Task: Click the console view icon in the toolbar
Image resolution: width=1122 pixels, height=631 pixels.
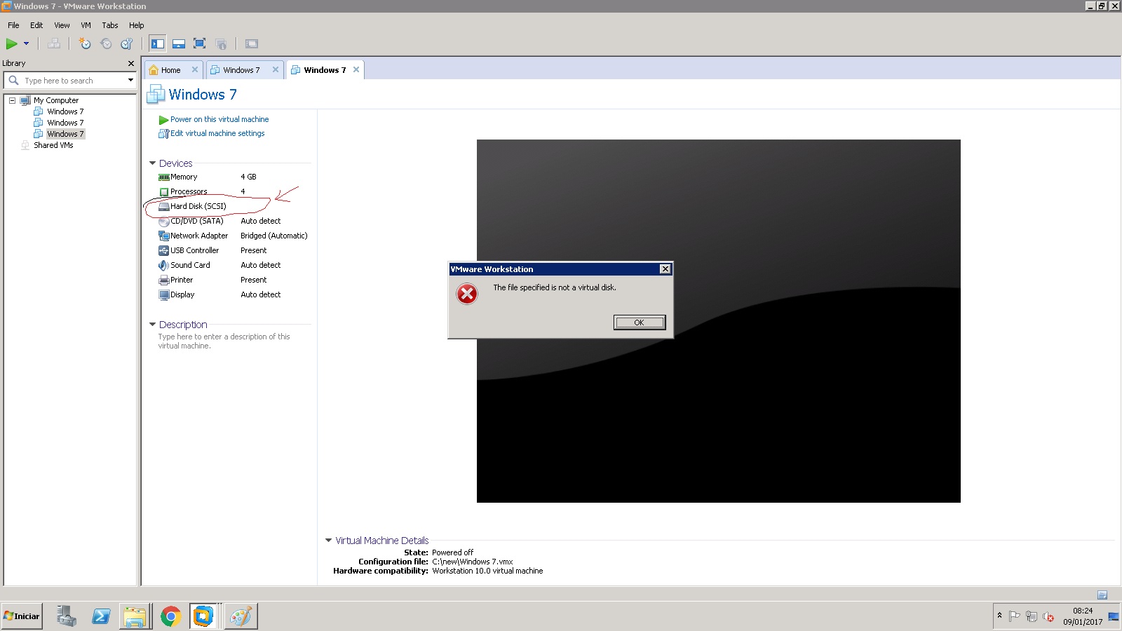Action: (252, 43)
